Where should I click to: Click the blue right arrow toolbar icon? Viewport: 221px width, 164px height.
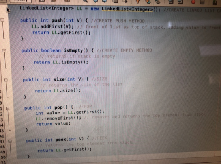[x=105, y=1]
